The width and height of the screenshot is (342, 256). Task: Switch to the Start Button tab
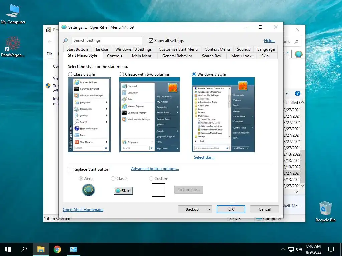(77, 49)
